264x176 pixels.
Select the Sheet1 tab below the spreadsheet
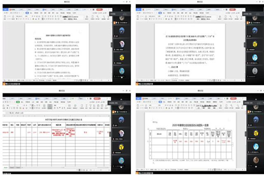(5, 168)
